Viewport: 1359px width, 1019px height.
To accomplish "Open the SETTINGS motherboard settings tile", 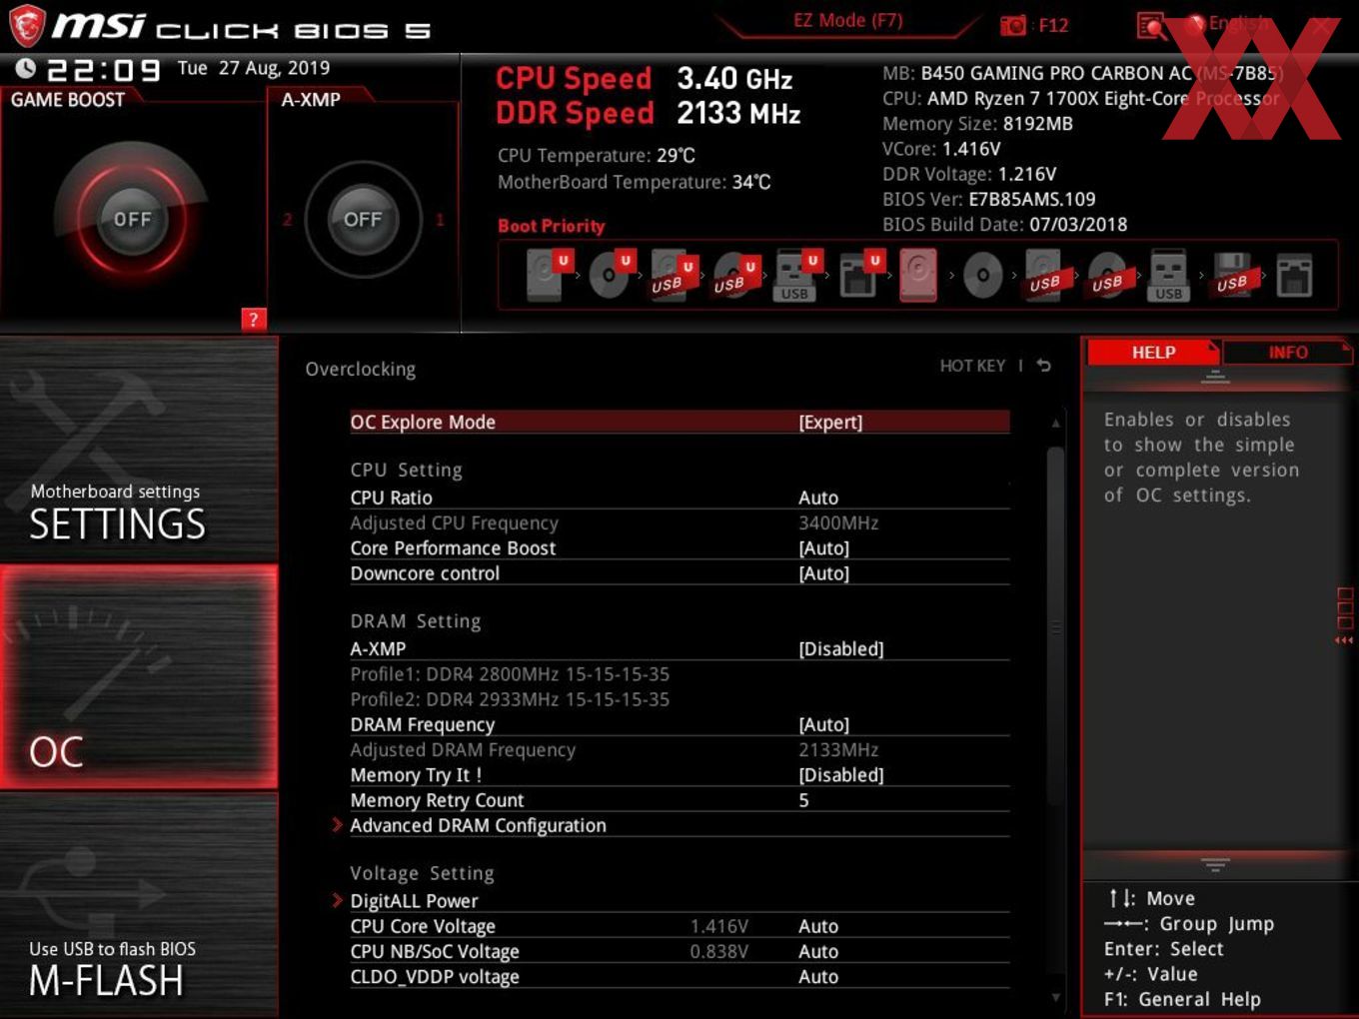I will [139, 449].
